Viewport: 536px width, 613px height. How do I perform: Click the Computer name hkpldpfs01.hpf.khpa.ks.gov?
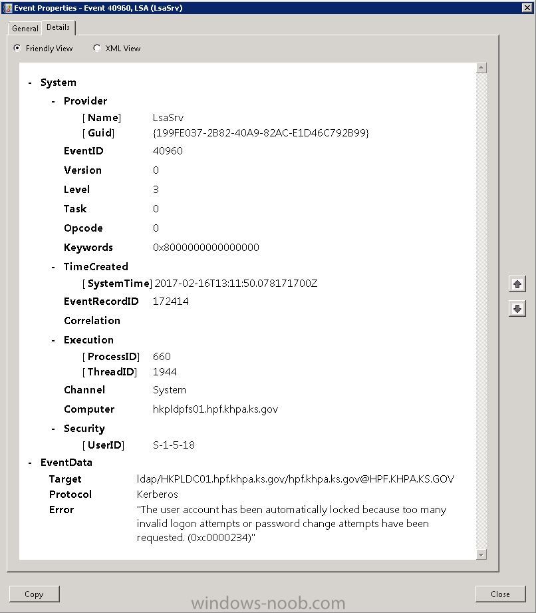(215, 409)
